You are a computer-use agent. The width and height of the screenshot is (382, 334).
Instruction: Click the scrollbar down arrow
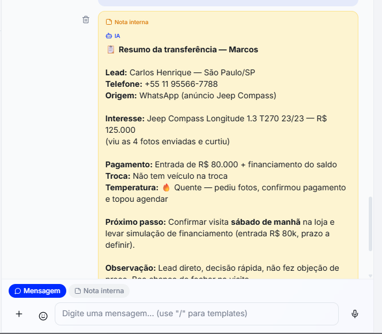point(370,276)
